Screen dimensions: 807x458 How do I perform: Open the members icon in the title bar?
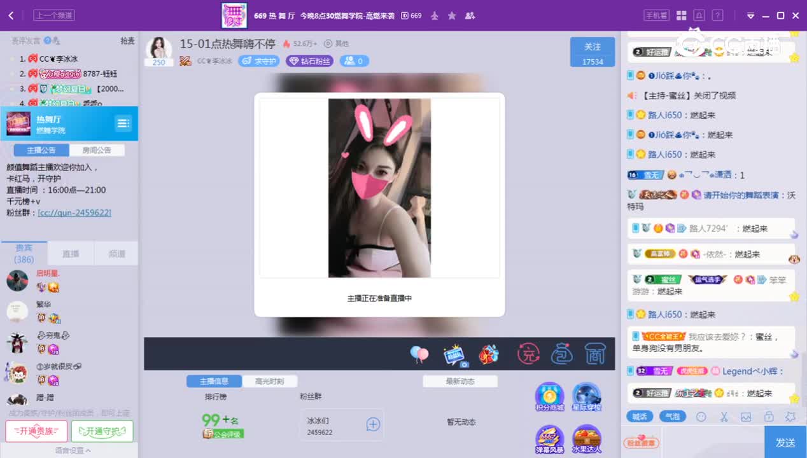(470, 15)
